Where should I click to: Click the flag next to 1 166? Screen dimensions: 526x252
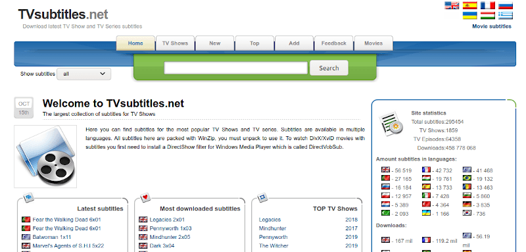coord(426,213)
